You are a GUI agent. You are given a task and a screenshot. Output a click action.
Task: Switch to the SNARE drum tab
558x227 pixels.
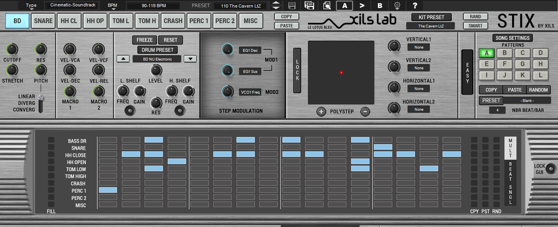43,21
